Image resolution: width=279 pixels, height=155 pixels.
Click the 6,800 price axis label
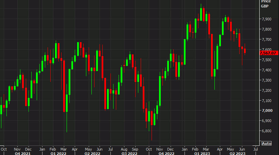266,131
